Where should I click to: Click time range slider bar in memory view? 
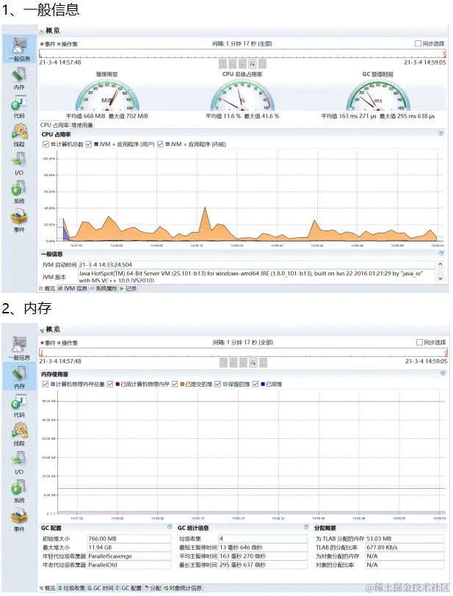[x=243, y=352]
